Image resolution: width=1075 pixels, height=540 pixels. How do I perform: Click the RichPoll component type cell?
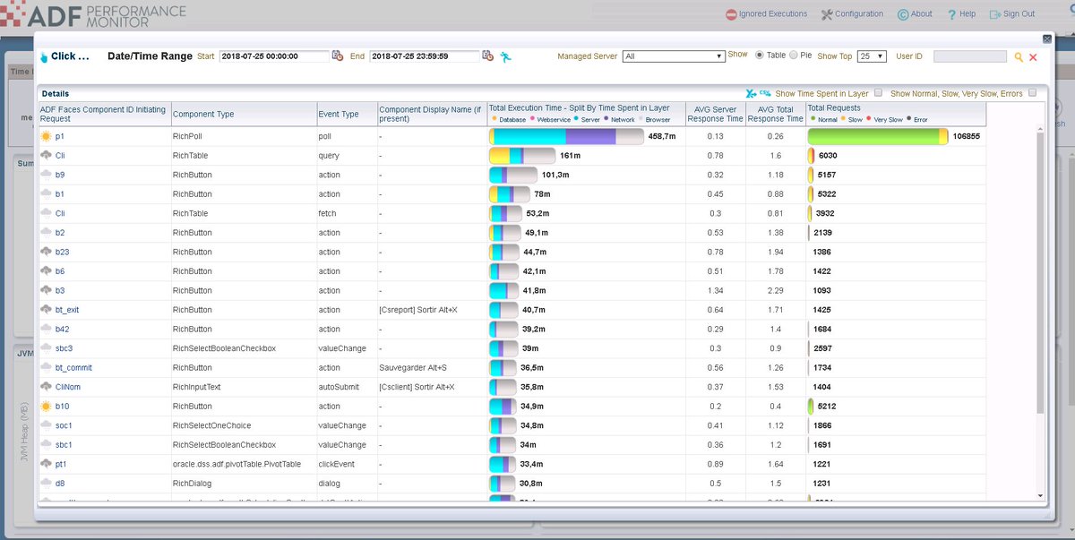click(189, 136)
